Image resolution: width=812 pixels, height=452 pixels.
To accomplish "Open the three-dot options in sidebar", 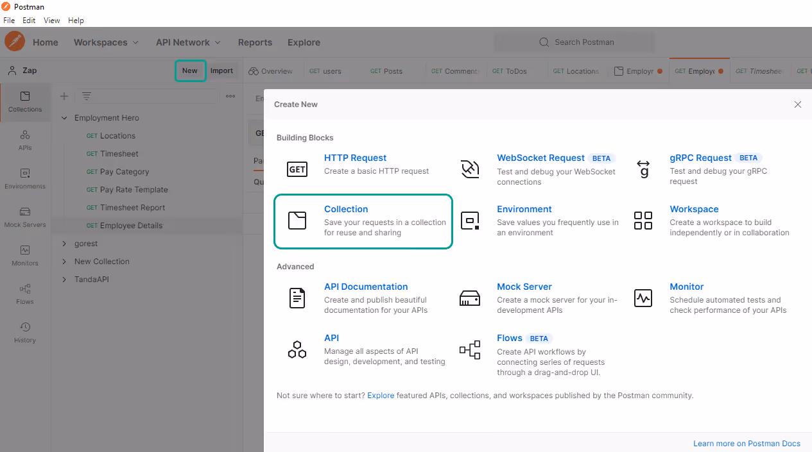I will [230, 96].
